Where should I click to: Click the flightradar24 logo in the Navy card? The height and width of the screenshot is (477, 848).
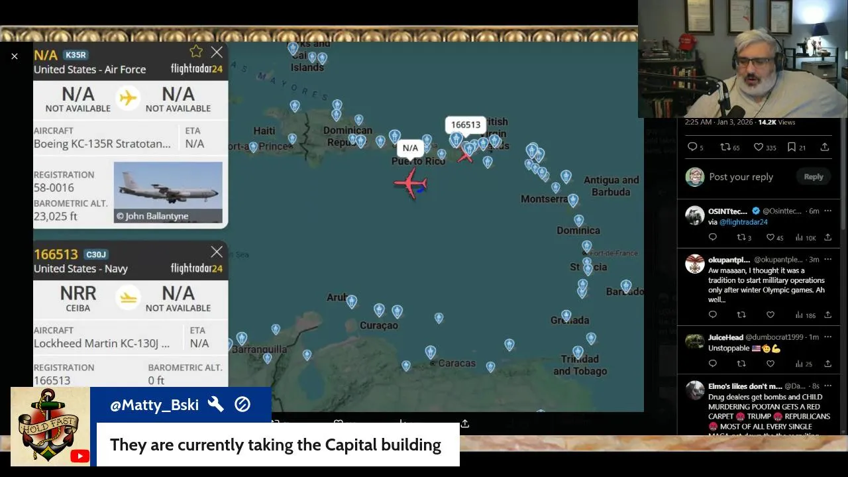(197, 268)
